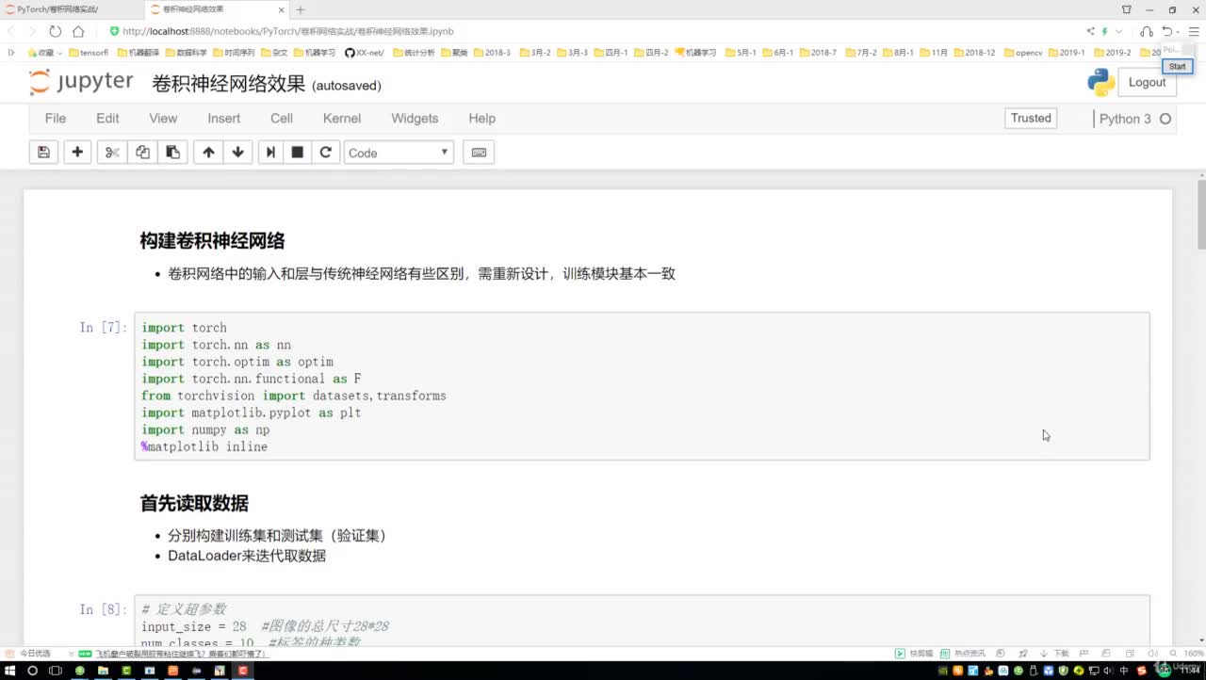The height and width of the screenshot is (680, 1206).
Task: Copy selected cells icon
Action: click(142, 153)
